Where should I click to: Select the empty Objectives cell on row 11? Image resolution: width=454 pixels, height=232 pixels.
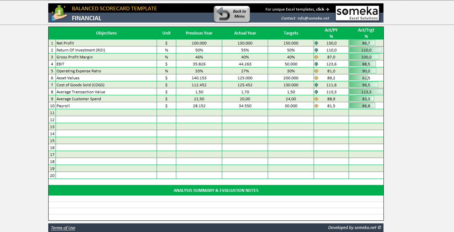(x=106, y=113)
